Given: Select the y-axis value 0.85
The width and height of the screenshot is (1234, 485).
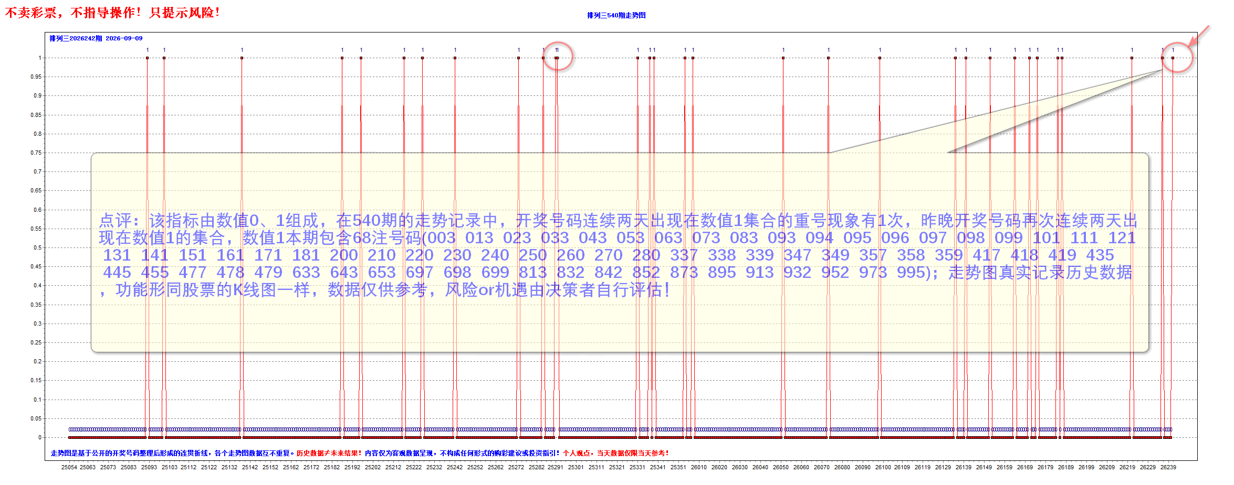Looking at the screenshot, I should point(36,115).
